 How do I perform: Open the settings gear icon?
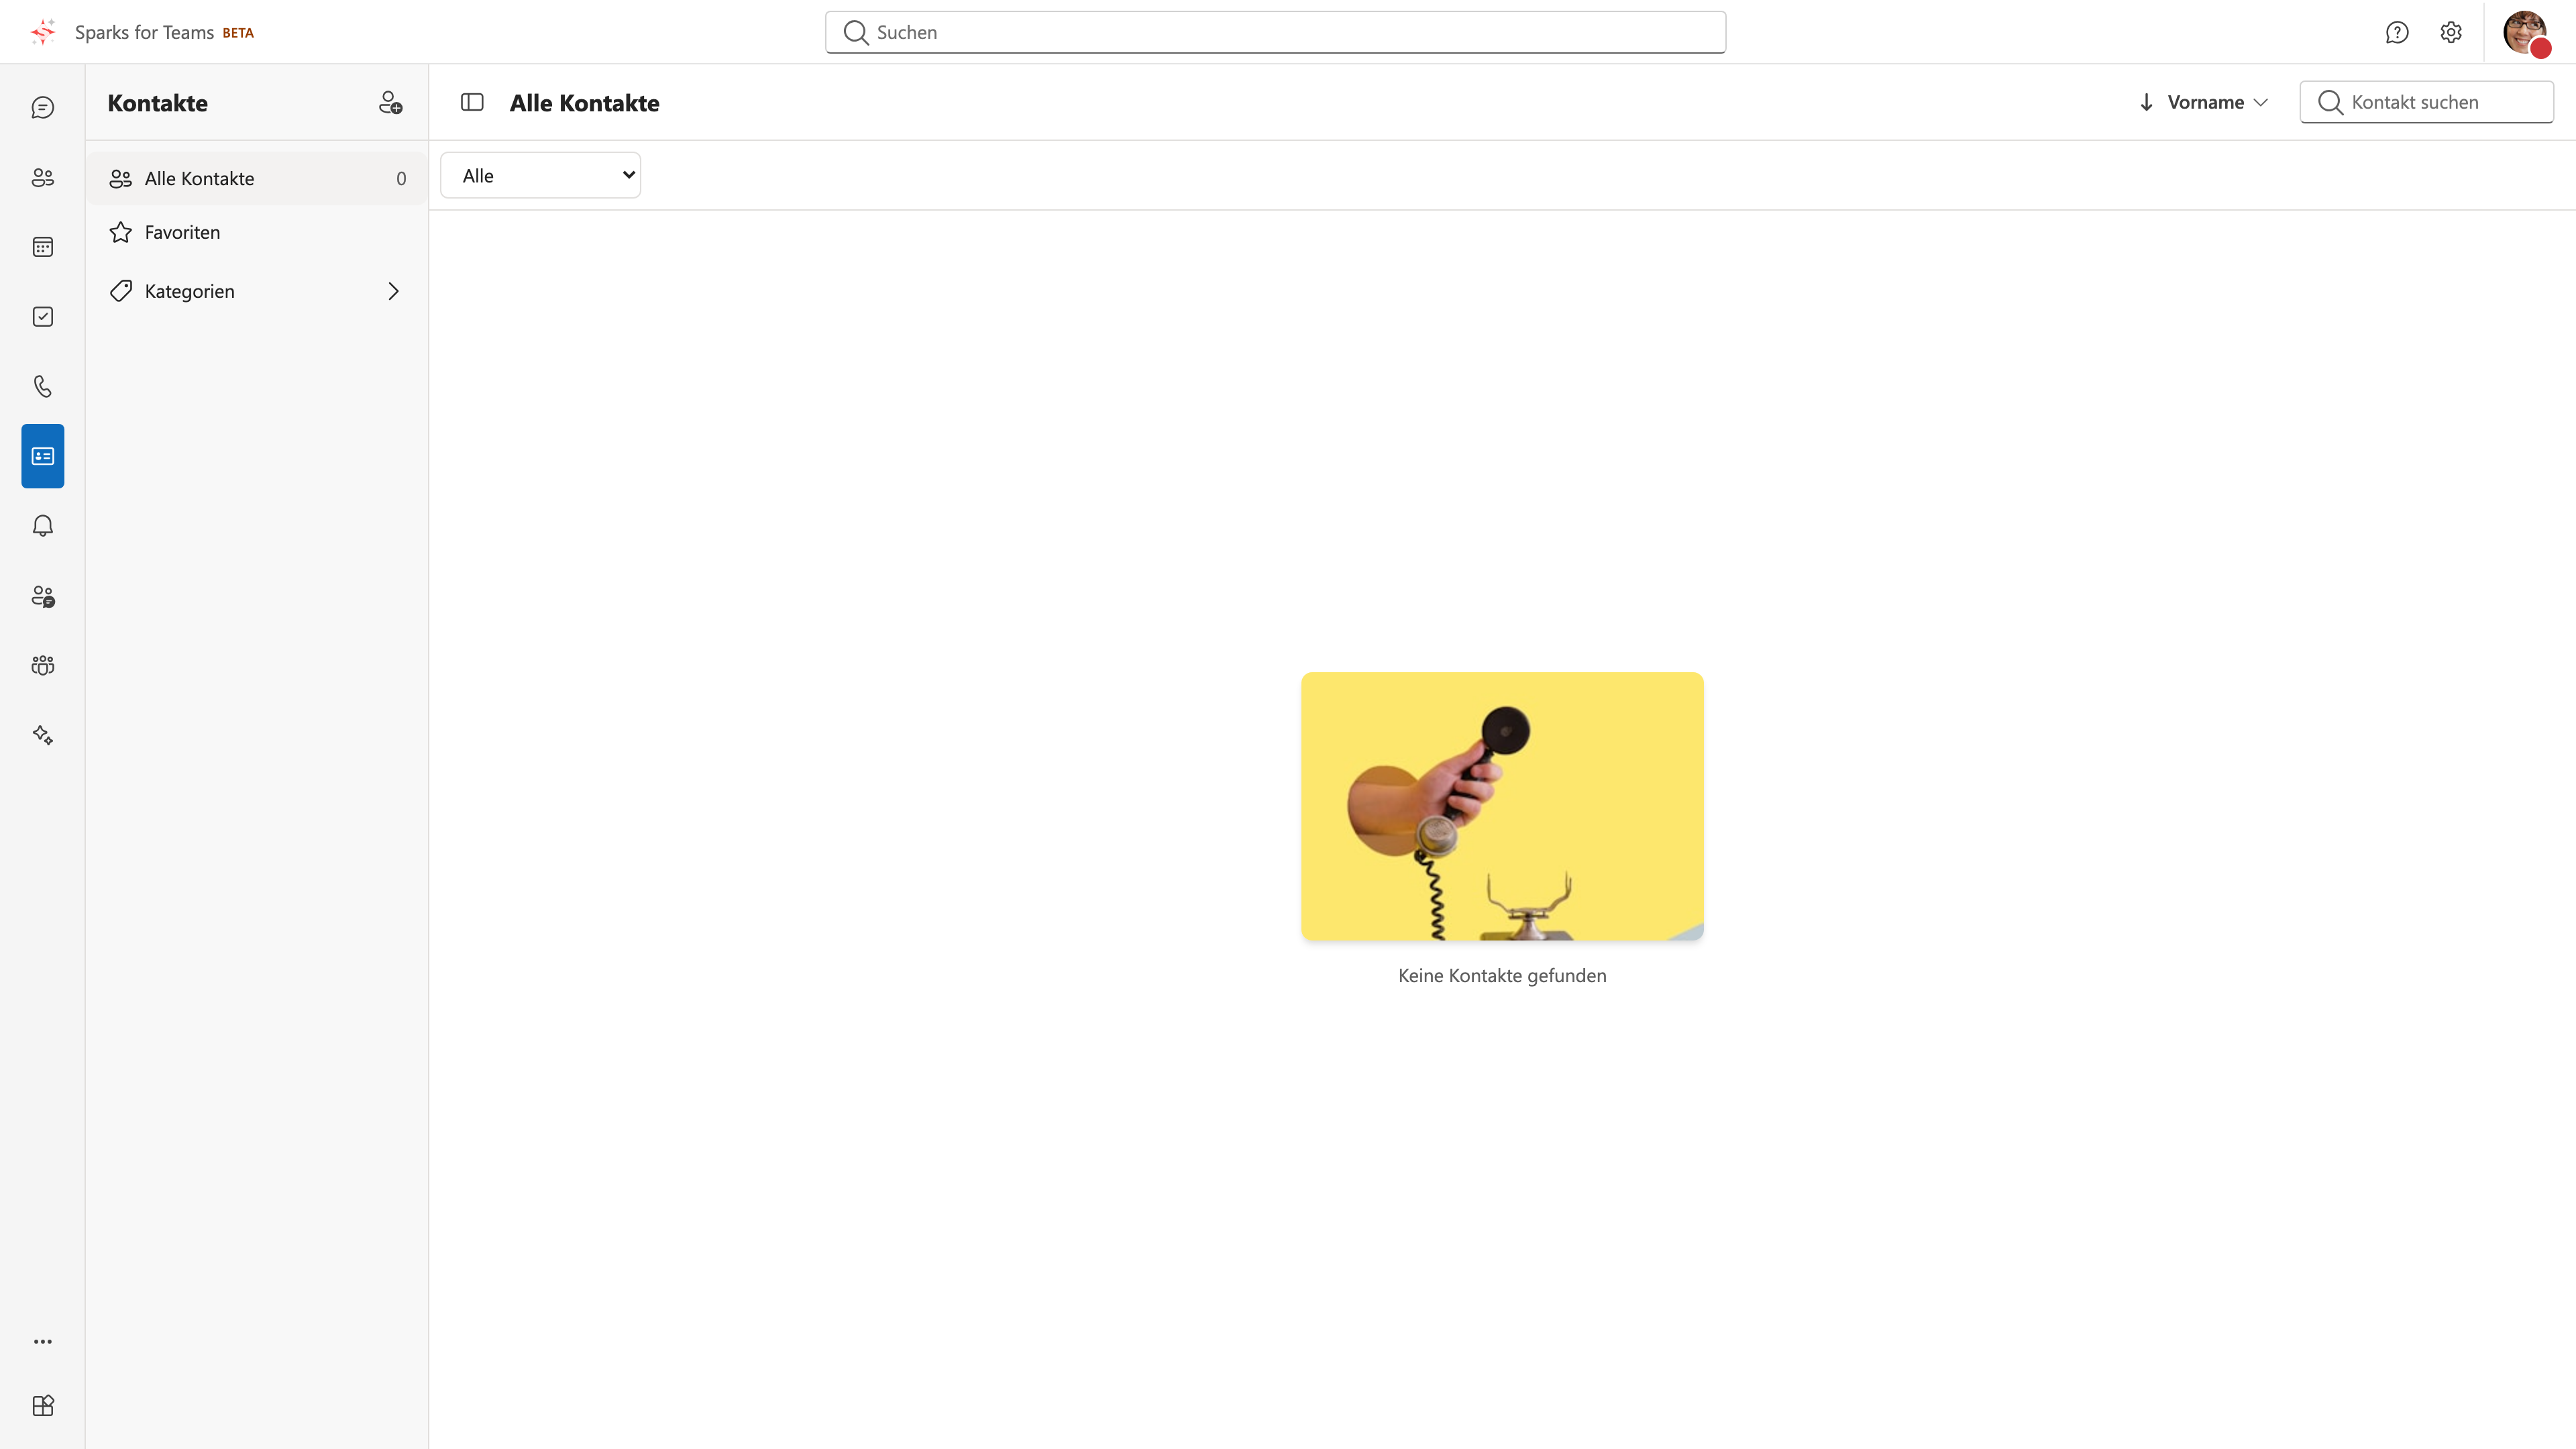tap(2451, 32)
